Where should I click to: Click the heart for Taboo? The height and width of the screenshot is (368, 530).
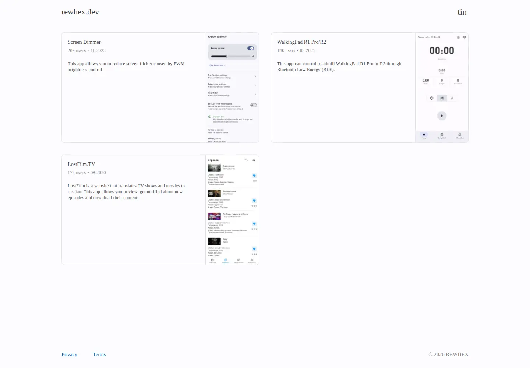click(x=254, y=249)
